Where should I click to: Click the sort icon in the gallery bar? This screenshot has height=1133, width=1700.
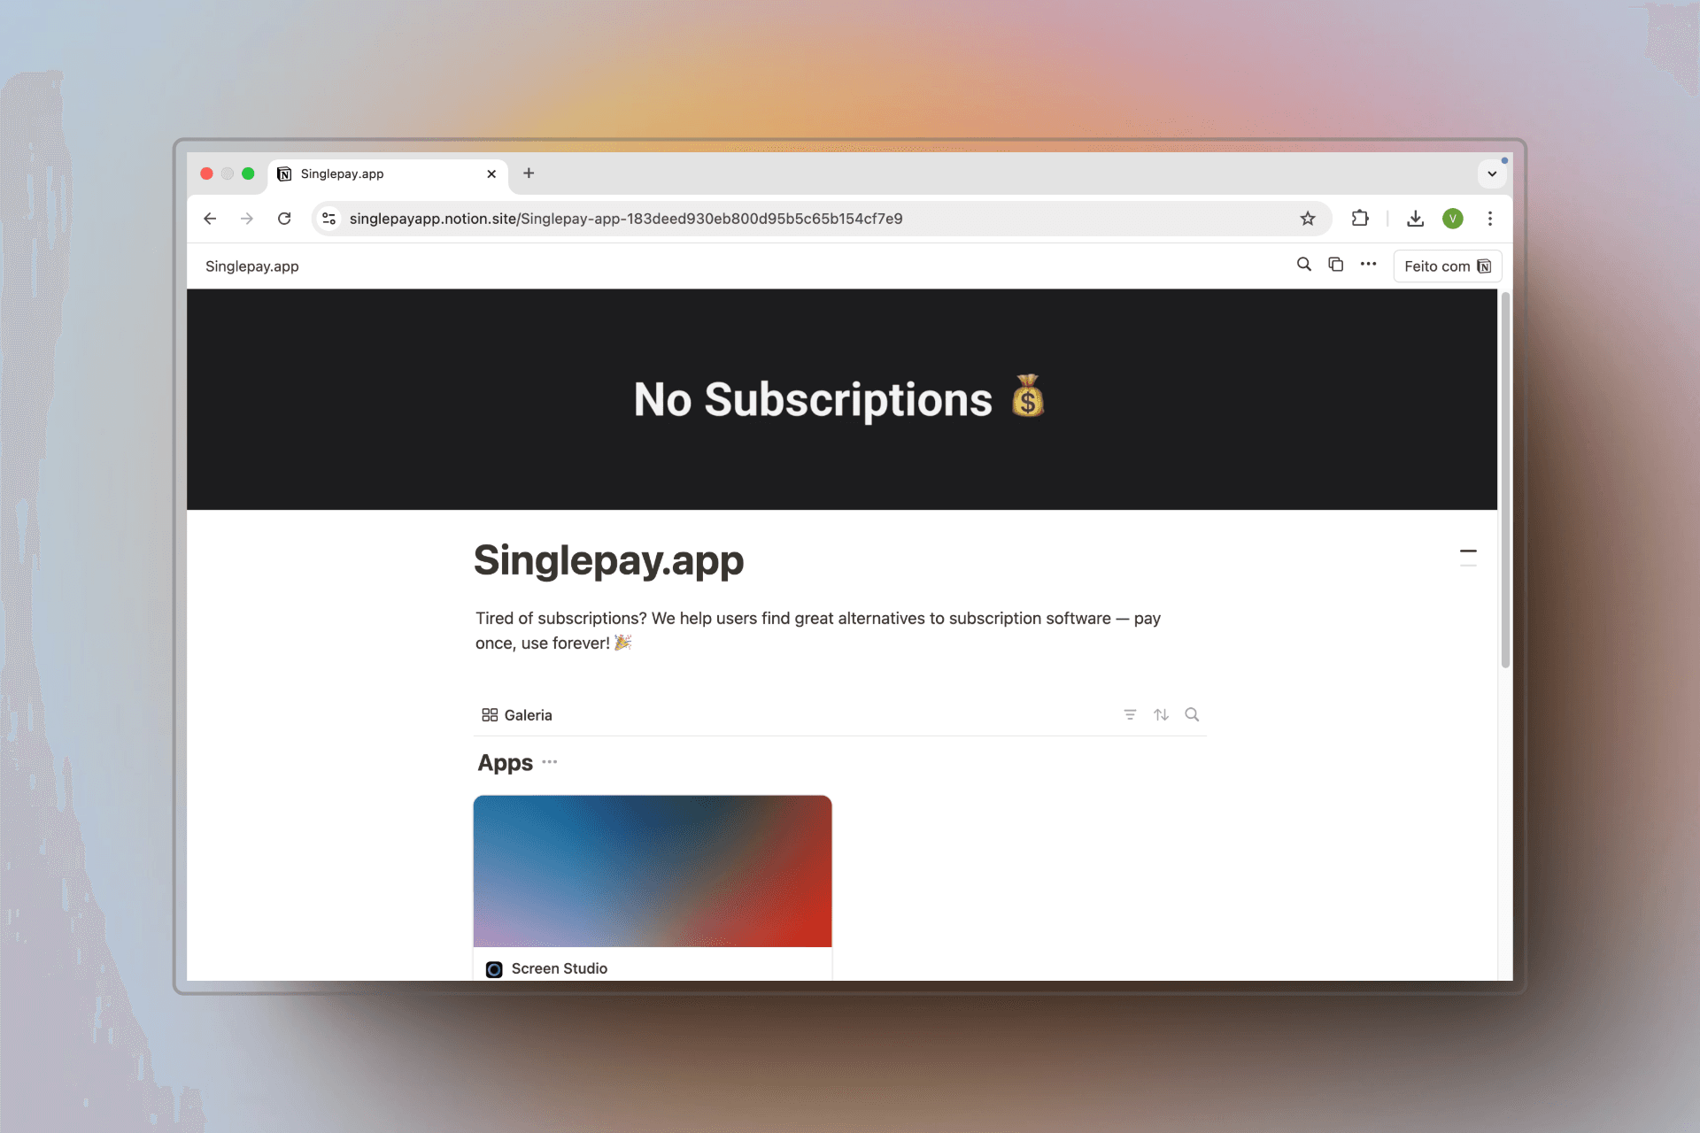tap(1160, 714)
